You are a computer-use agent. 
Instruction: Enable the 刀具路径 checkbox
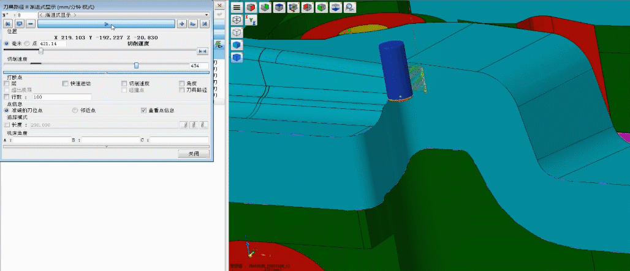click(182, 90)
